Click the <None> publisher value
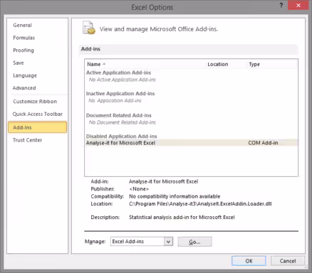Viewport: 312px width, 273px height. (x=139, y=189)
